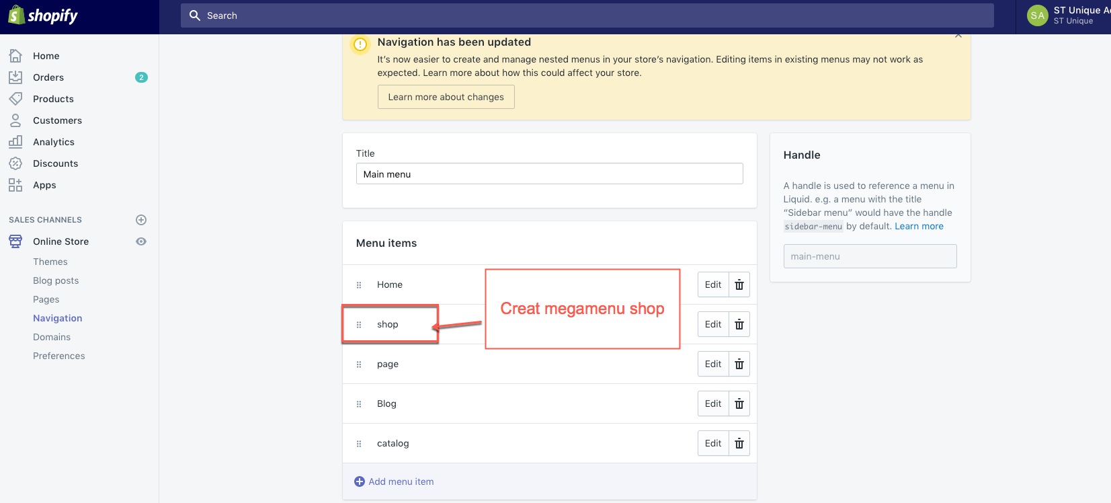Grab the shop row drag handle

pyautogui.click(x=359, y=325)
